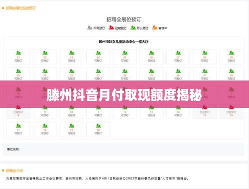Click the 招聘会展位预订 page title
The image size is (249, 189).
pyautogui.click(x=124, y=19)
